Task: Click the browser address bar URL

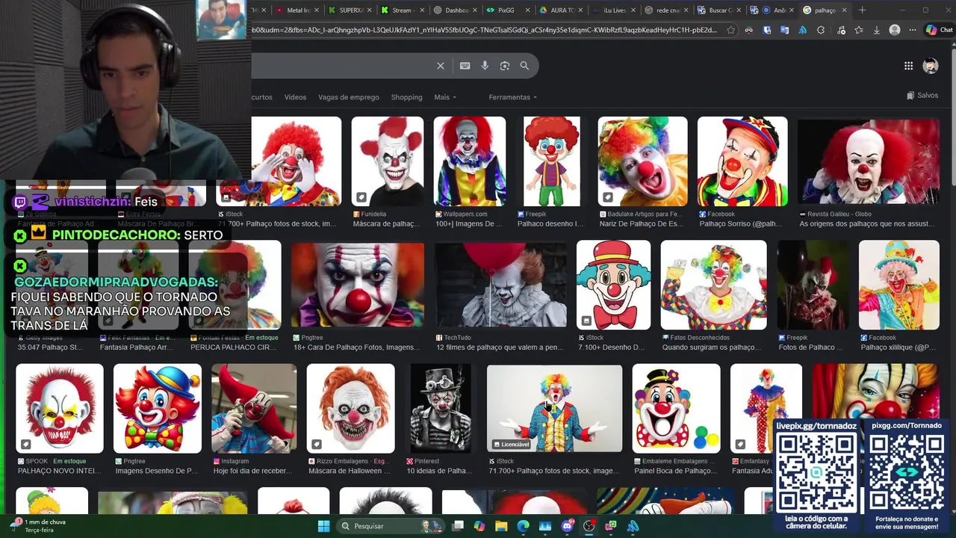Action: pyautogui.click(x=485, y=30)
